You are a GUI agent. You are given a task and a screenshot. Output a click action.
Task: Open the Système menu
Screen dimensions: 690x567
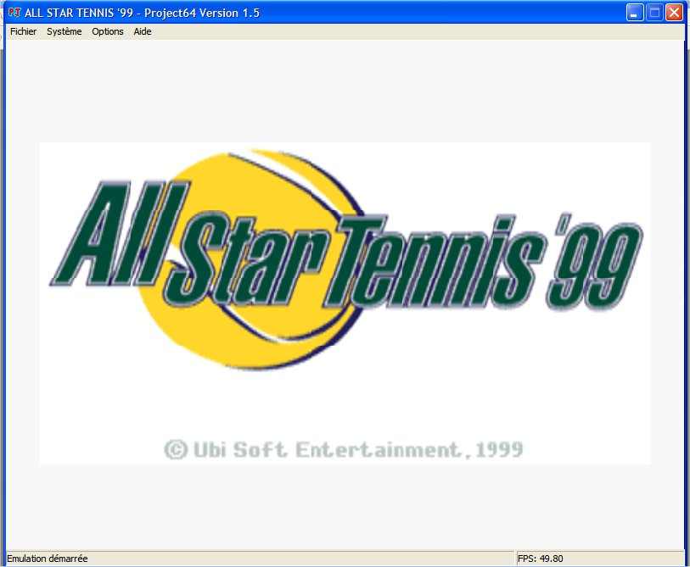tap(65, 31)
